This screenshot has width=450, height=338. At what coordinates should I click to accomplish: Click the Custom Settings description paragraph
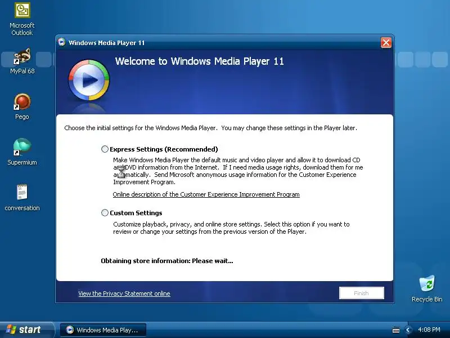point(231,228)
